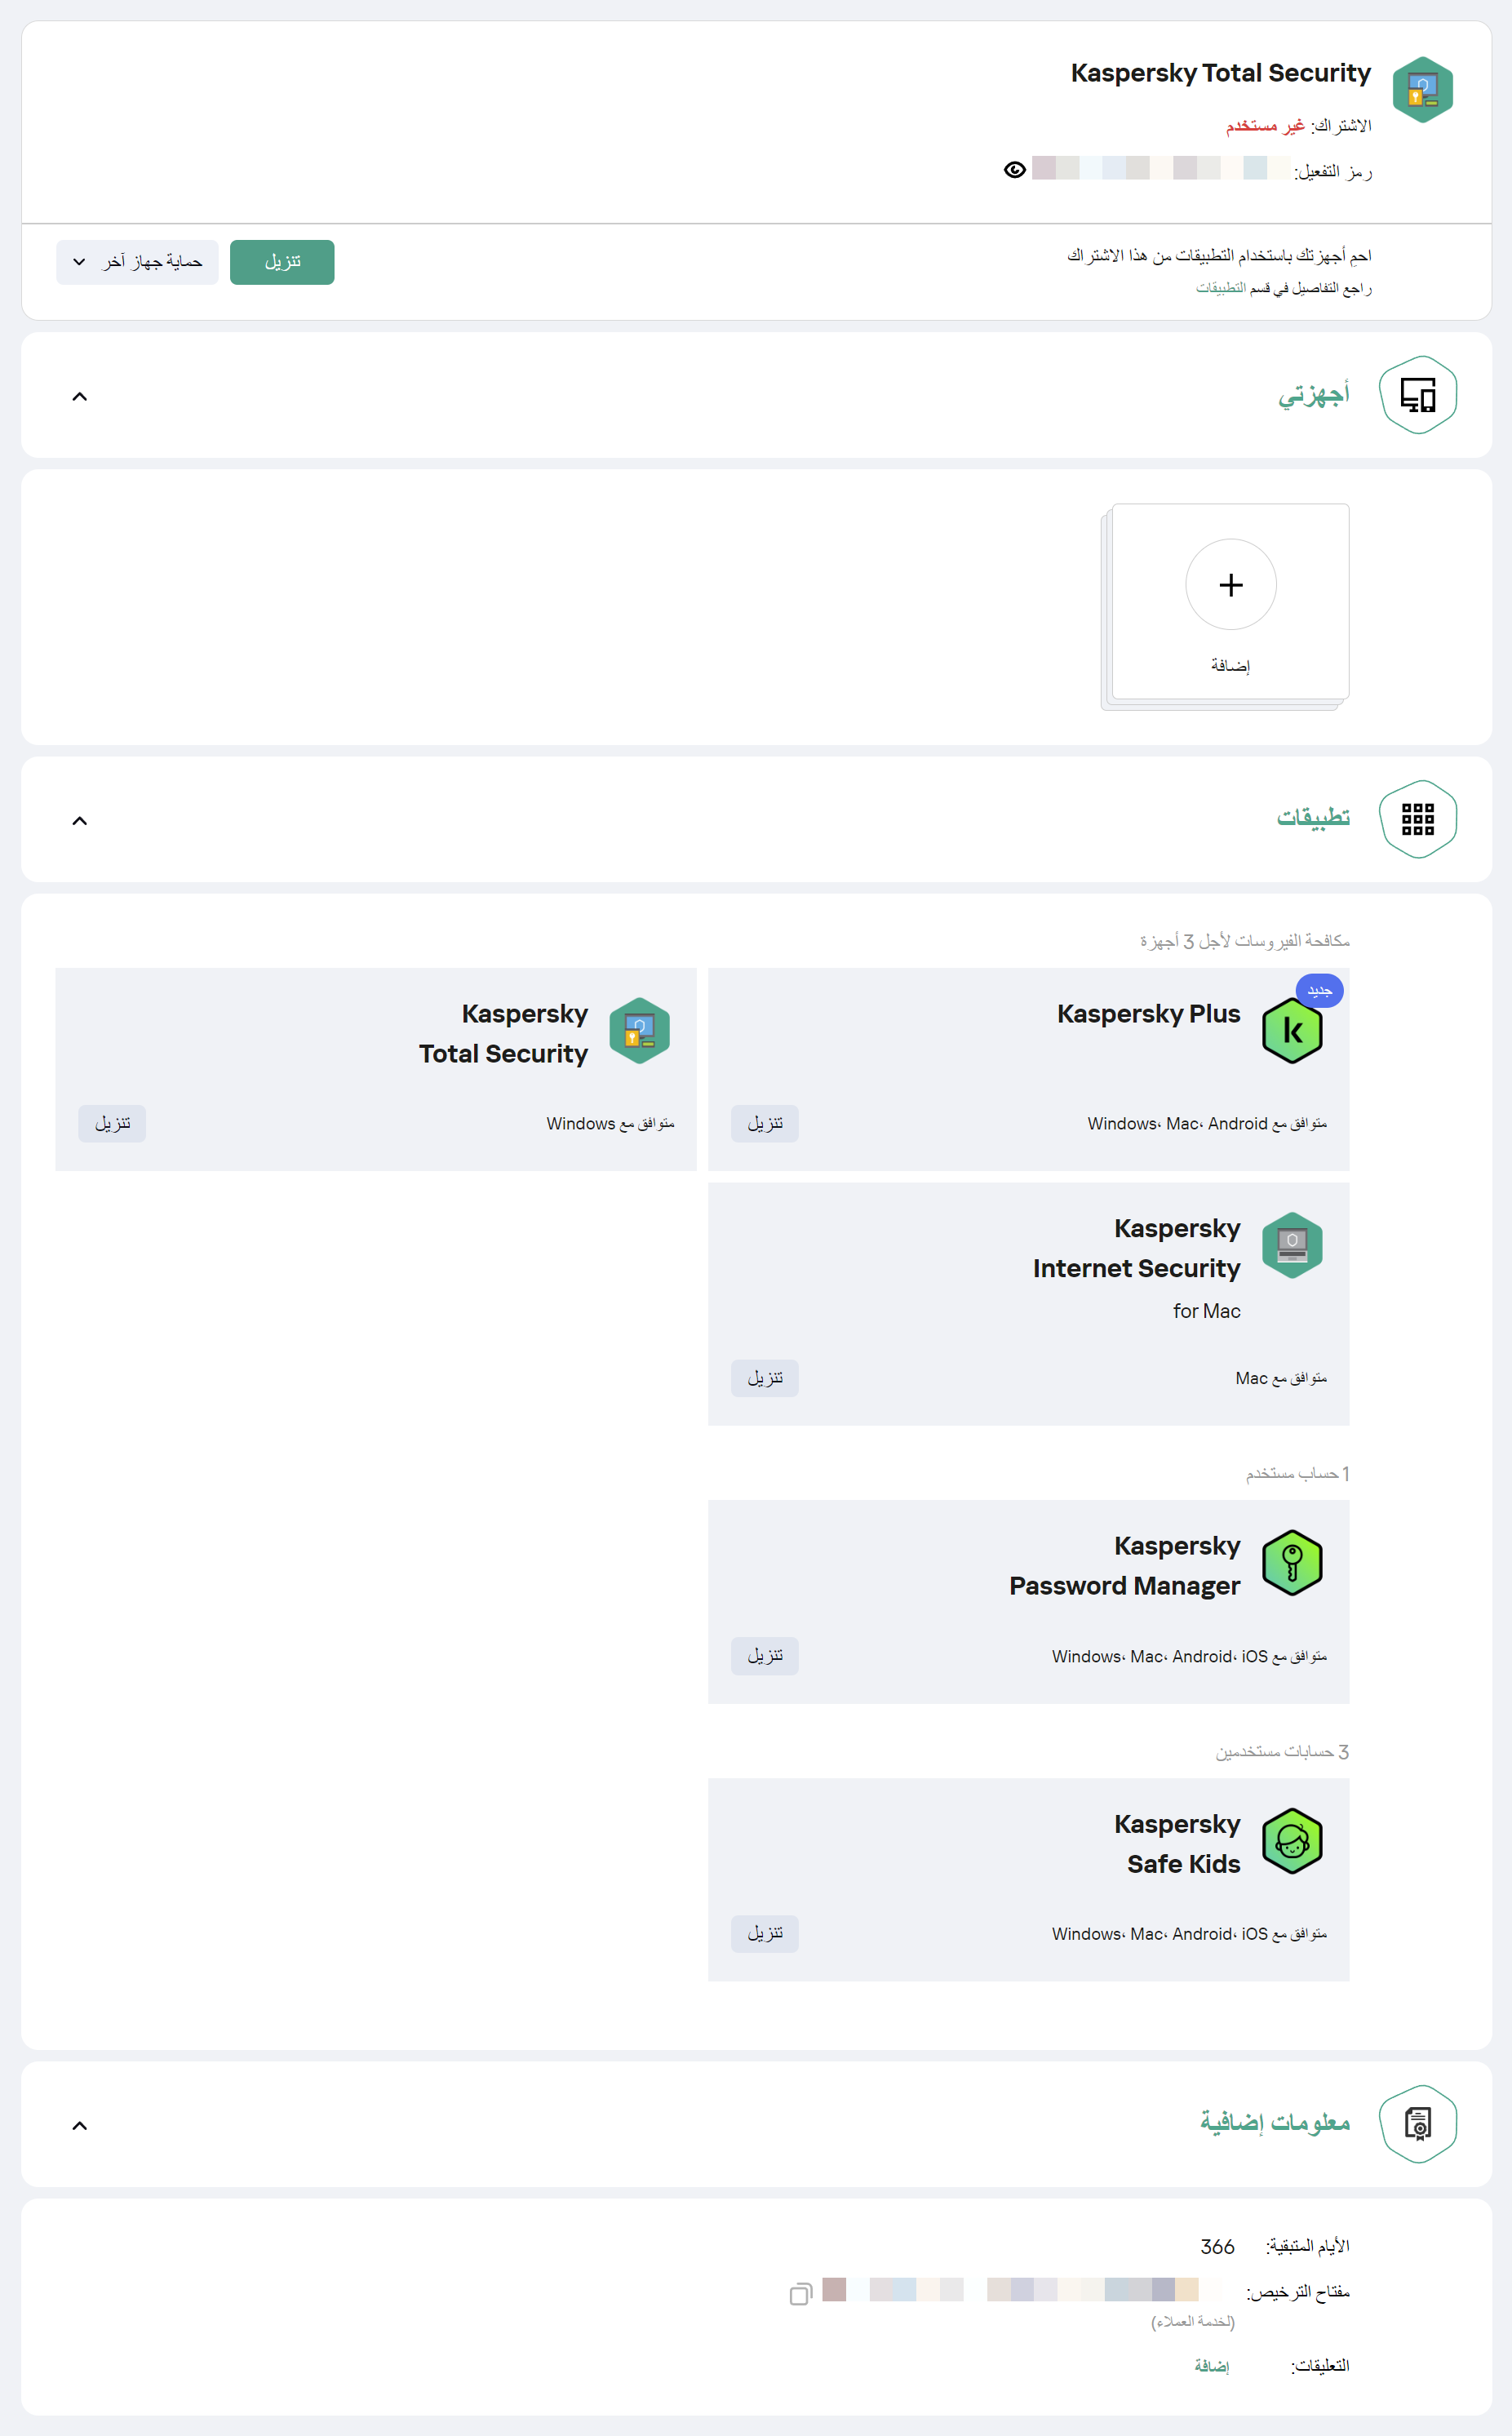
Task: Collapse the 'تطبيقات' applications section
Action: pyautogui.click(x=80, y=821)
